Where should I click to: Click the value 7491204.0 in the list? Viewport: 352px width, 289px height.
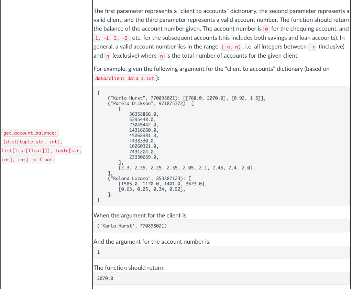point(142,152)
